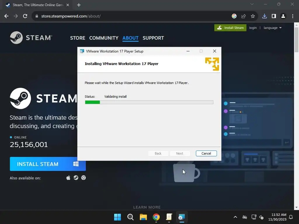
Task: Open the notepad app in taskbar
Action: click(x=169, y=217)
